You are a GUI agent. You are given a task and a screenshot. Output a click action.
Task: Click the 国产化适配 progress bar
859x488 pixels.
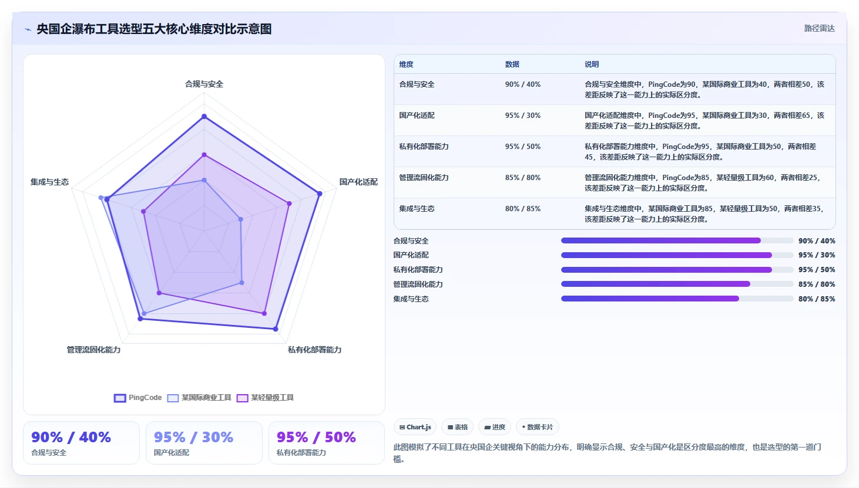pos(677,255)
